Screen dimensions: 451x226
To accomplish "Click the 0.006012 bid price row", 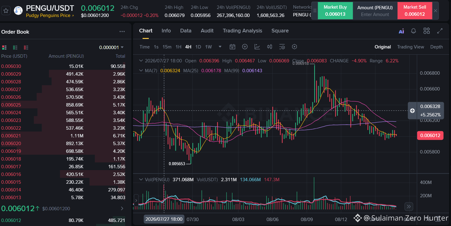I will (x=63, y=220).
